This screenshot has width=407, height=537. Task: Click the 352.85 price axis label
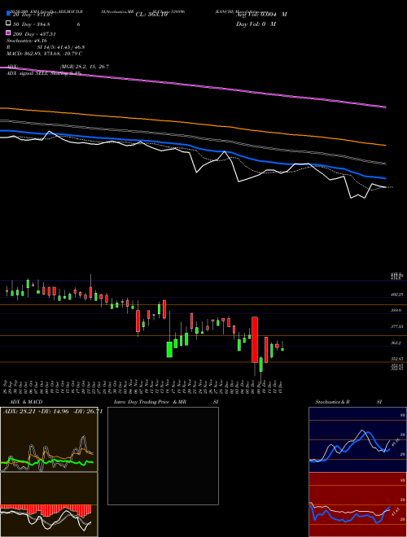tap(397, 359)
